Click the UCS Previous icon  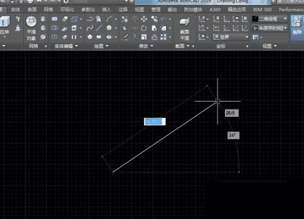tap(216, 28)
